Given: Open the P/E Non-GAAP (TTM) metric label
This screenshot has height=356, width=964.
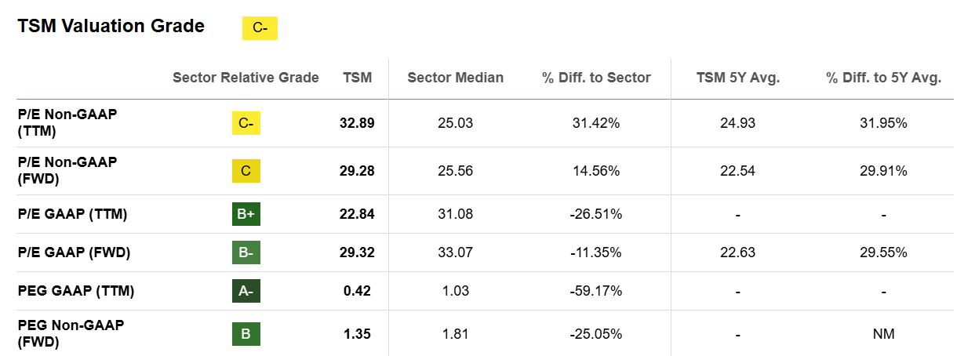Looking at the screenshot, I should coord(67,123).
